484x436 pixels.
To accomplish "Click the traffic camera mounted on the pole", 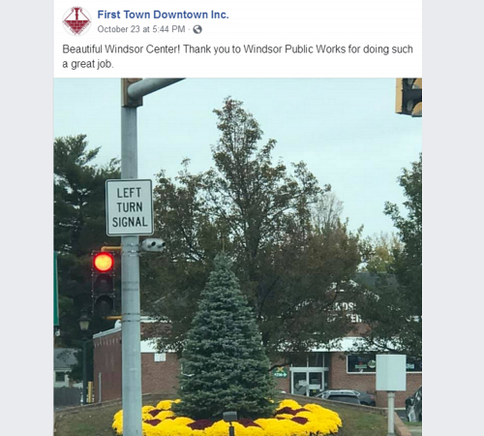I will 154,245.
